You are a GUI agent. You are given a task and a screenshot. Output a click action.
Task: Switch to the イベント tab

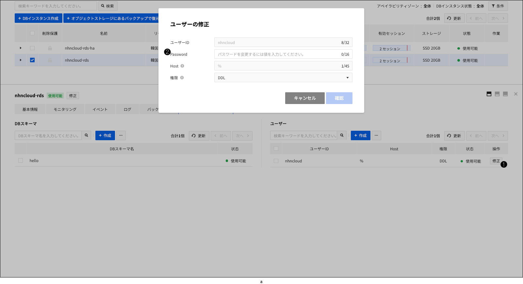tap(100, 109)
